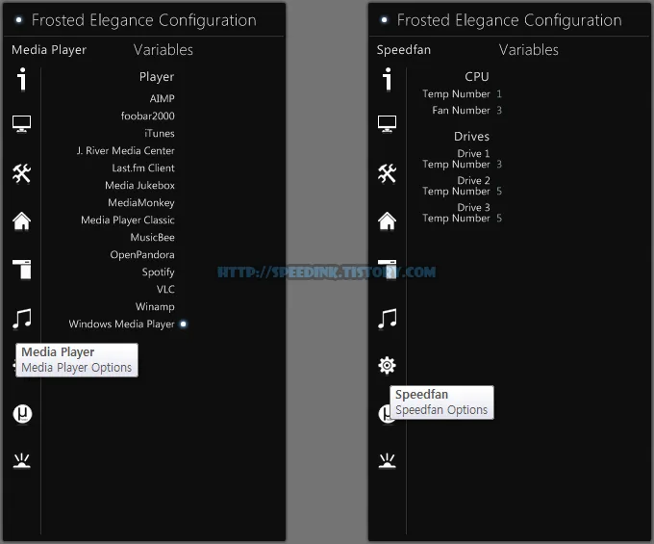Click the monitor icon in Speedfan window

click(387, 123)
